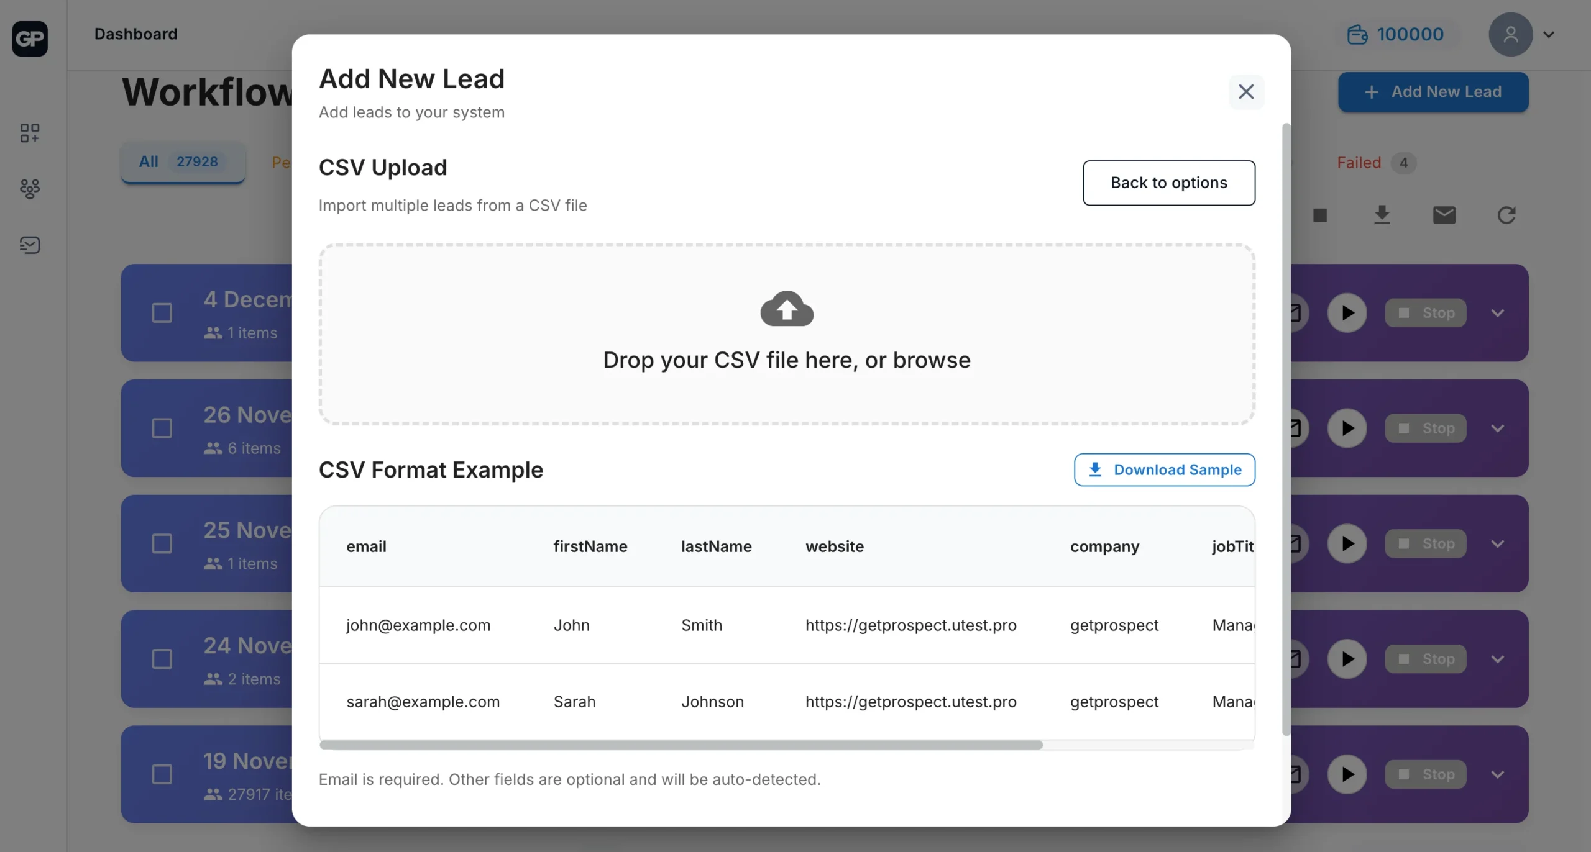Click the Back to options button
1591x852 pixels.
[x=1168, y=183]
